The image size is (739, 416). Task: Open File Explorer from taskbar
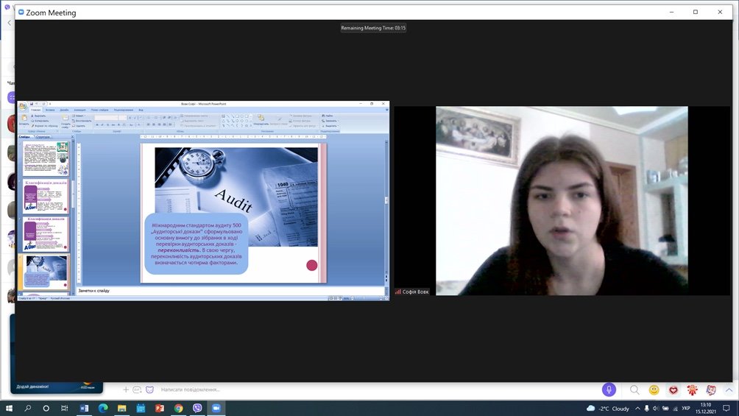[122, 408]
